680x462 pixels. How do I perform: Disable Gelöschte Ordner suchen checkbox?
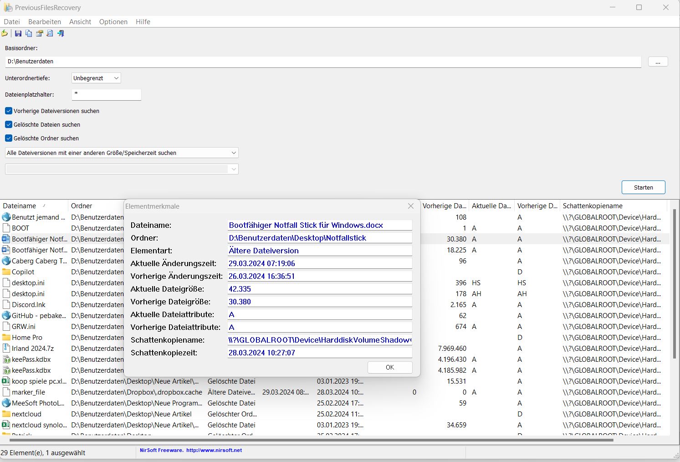coord(9,138)
